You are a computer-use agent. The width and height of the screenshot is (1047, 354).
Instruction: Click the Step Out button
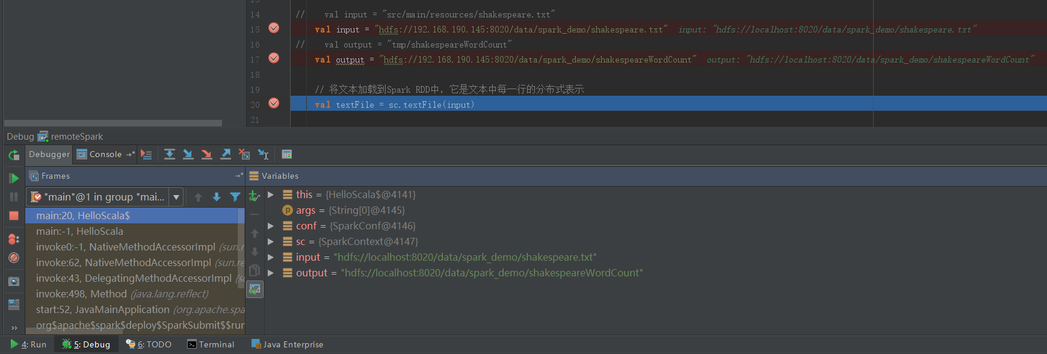pyautogui.click(x=226, y=155)
